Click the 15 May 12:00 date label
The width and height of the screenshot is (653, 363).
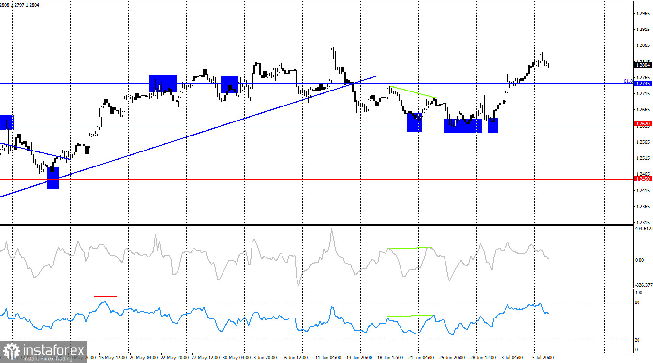[114, 358]
